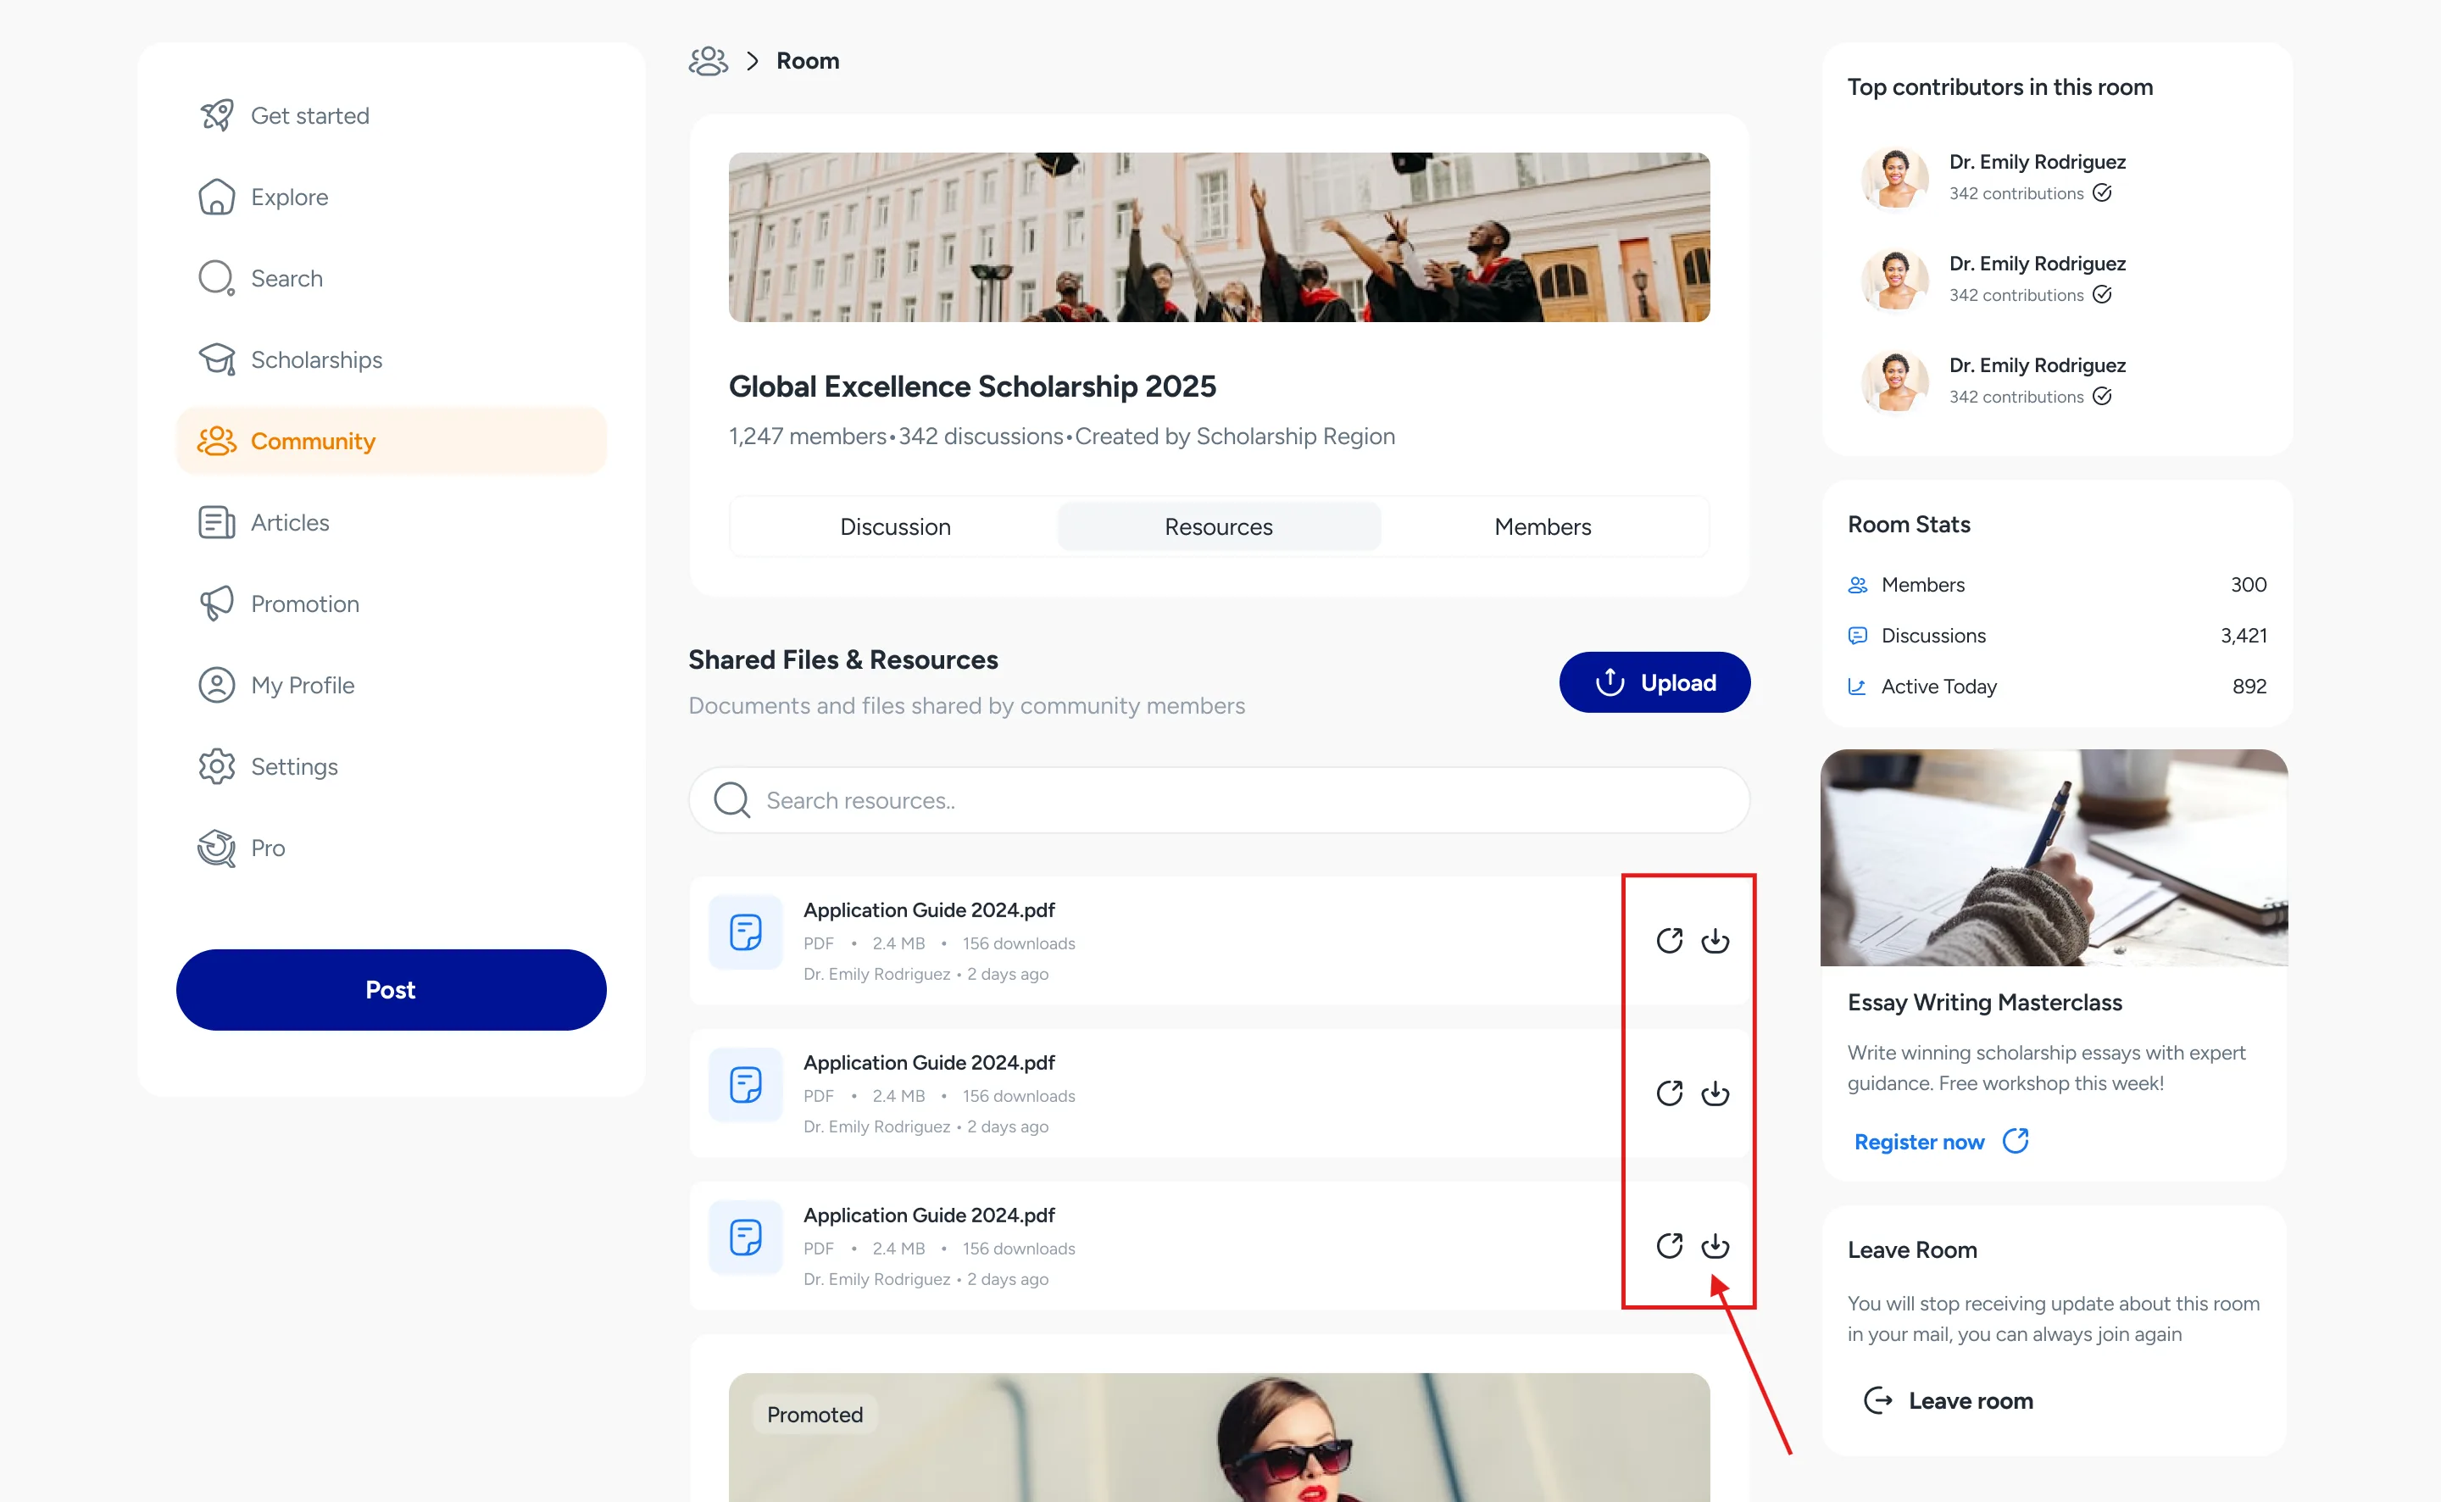Download the first Application Guide 2024.pdf

point(1715,940)
